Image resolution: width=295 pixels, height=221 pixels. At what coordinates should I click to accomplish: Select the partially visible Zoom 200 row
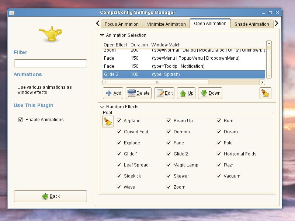point(184,51)
